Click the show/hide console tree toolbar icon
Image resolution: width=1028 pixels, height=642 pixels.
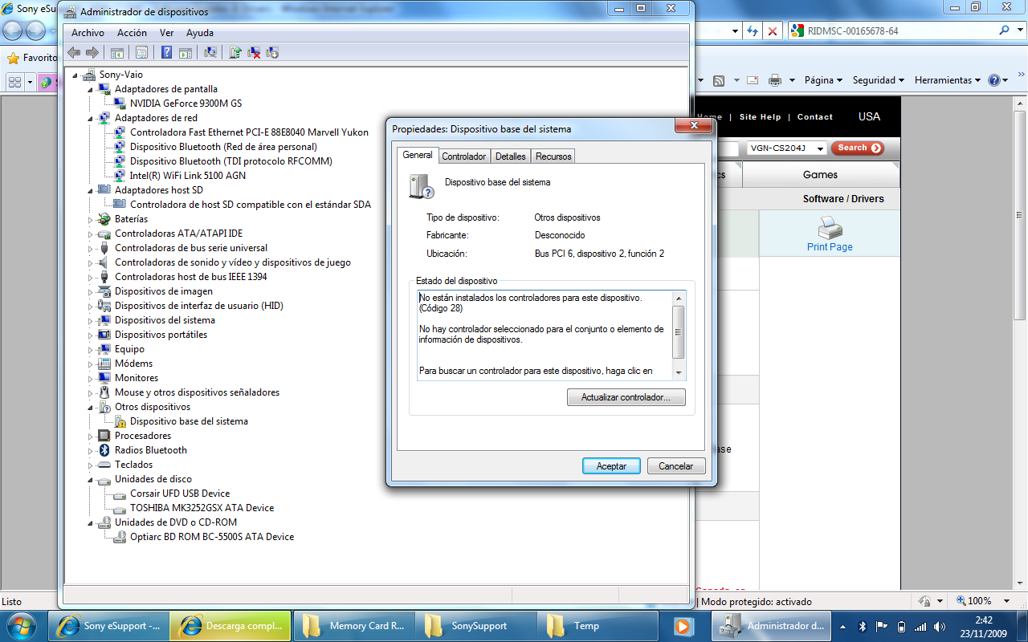117,53
